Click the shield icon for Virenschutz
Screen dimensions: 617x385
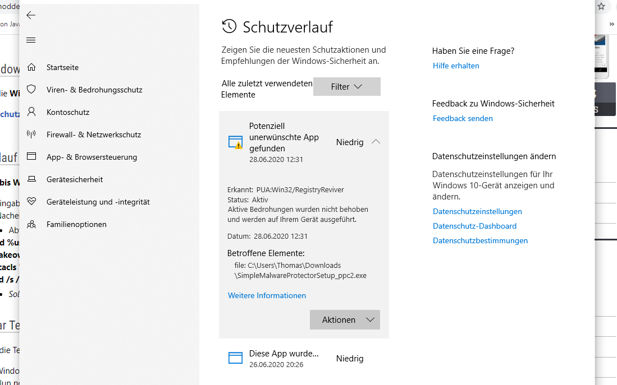tap(31, 90)
